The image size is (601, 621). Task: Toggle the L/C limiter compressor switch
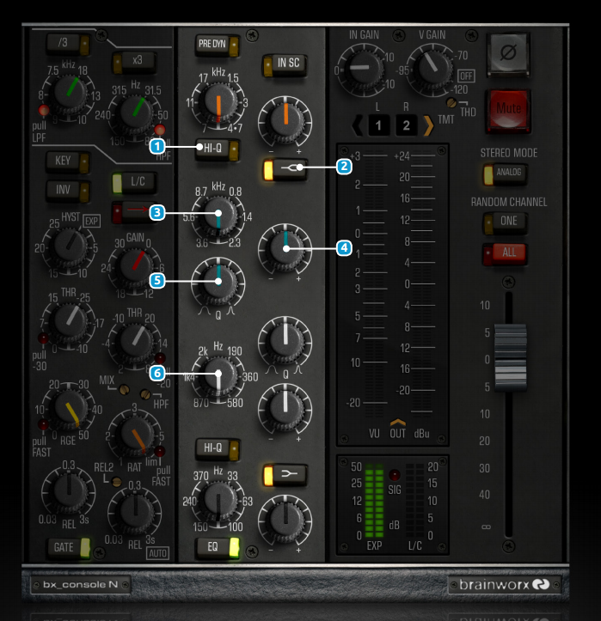[133, 183]
